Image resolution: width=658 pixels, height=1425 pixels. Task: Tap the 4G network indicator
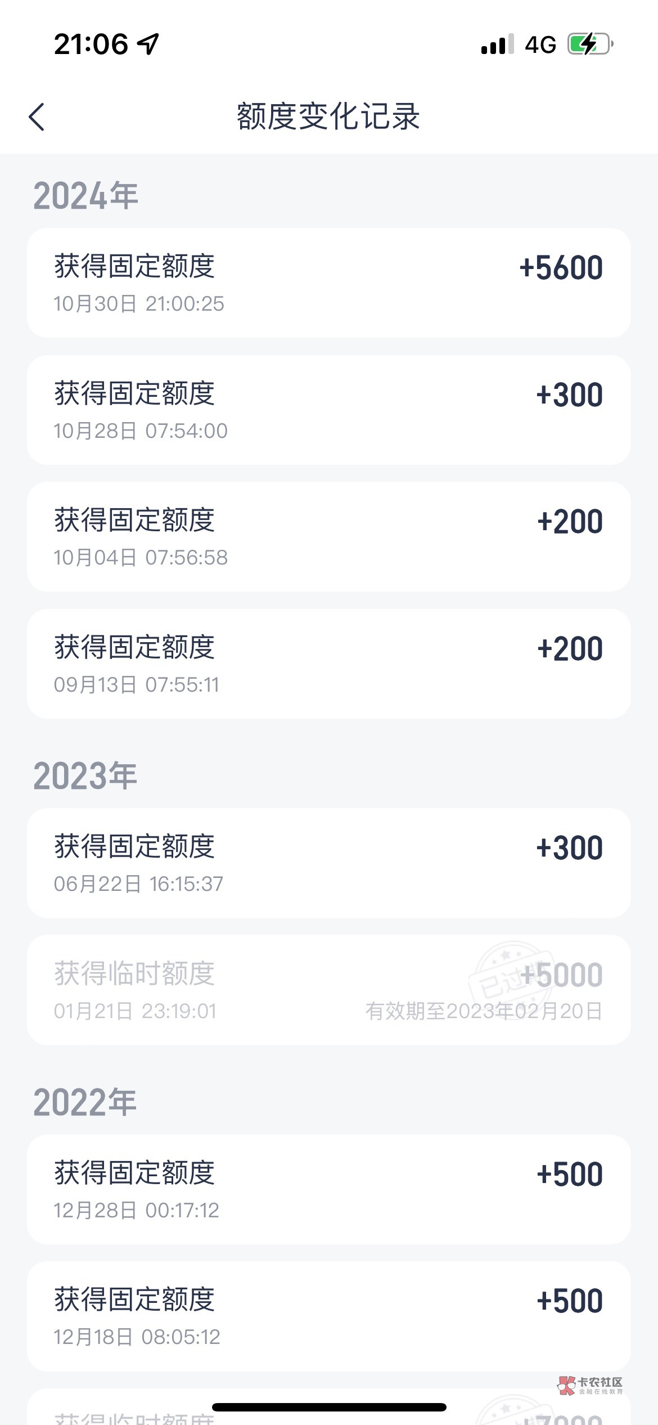[540, 44]
